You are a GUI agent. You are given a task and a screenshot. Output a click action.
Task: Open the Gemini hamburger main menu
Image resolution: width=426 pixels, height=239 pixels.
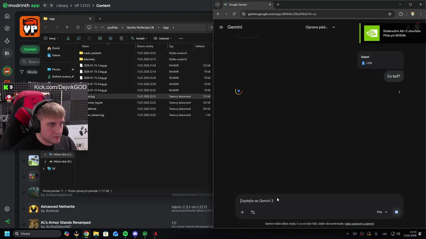coord(221,27)
